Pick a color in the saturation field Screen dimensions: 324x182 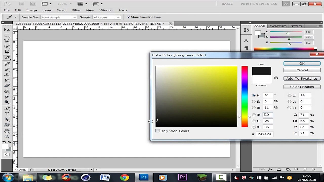click(x=196, y=97)
